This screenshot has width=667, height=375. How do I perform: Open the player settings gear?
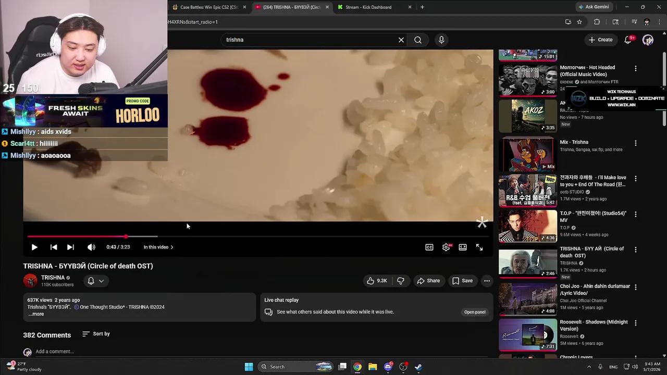446,247
